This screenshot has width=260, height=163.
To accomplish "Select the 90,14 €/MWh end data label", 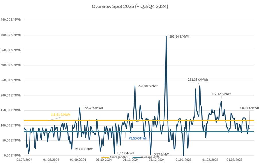I will (249, 108).
